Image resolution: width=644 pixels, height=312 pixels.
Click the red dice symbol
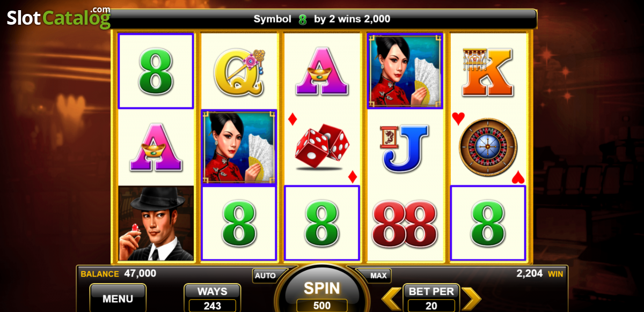point(321,146)
